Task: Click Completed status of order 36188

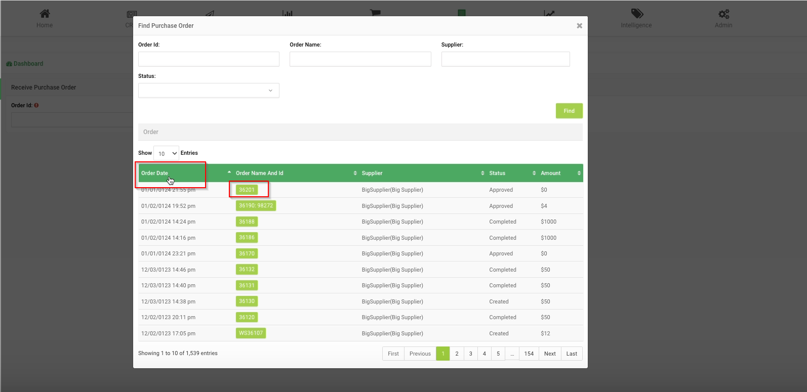Action: pos(503,222)
